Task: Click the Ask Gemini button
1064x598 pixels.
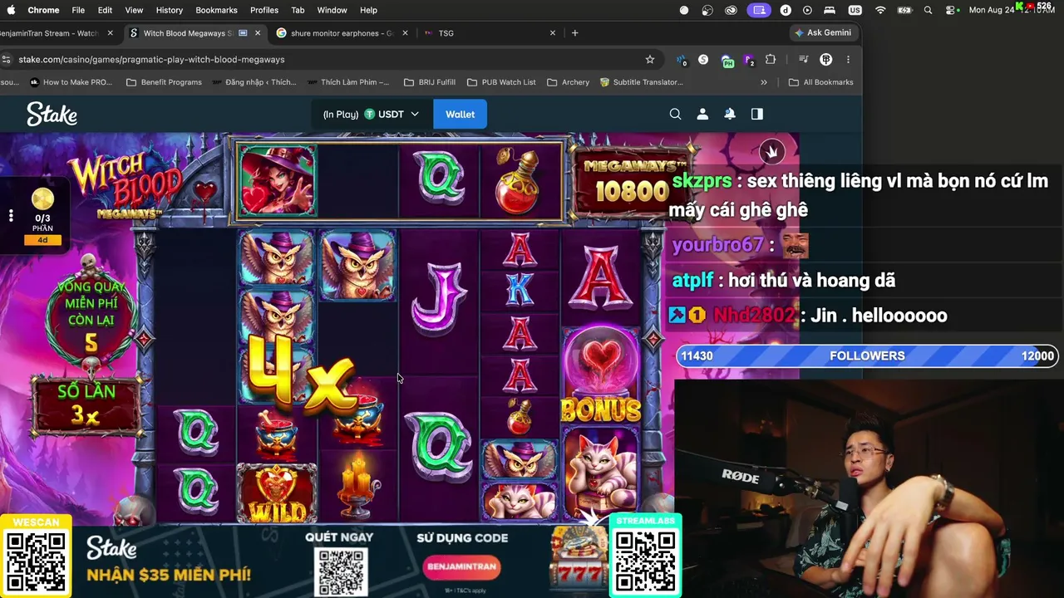Action: pyautogui.click(x=823, y=33)
